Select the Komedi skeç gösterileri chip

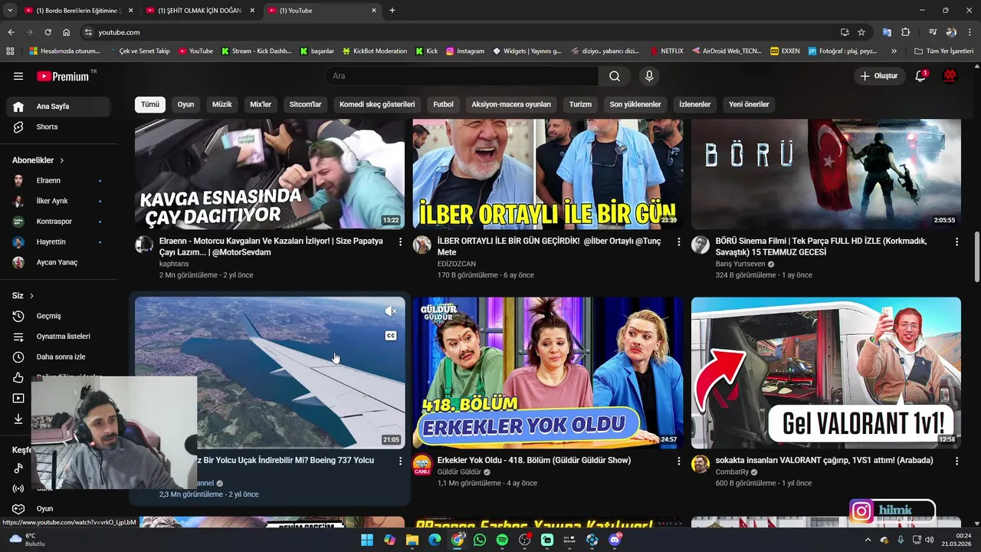(377, 104)
